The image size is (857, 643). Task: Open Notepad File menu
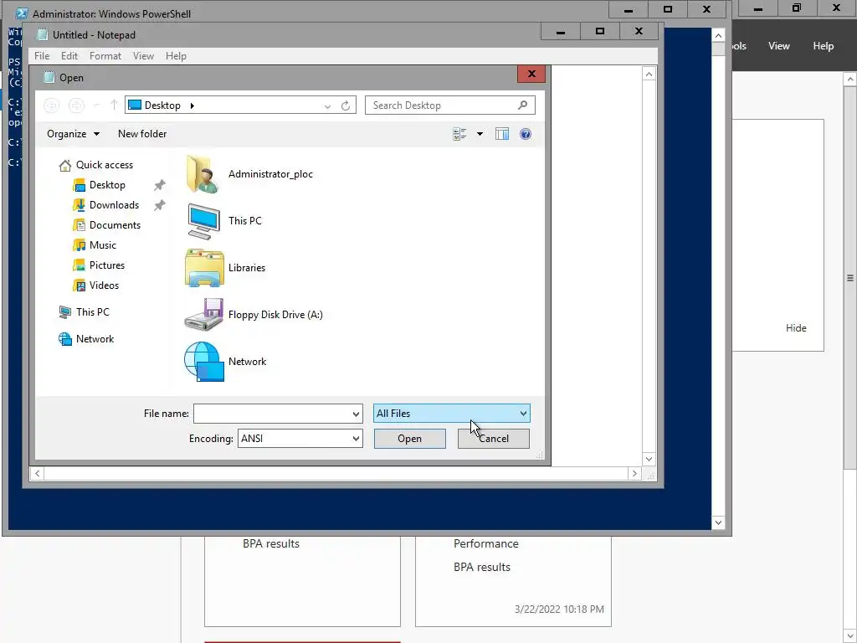[x=42, y=56]
